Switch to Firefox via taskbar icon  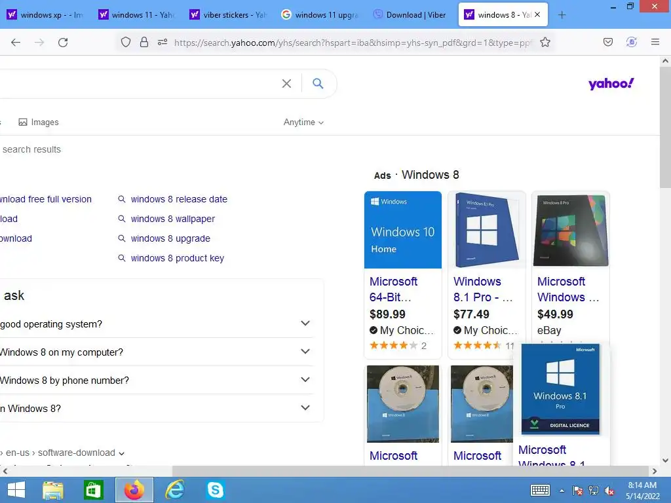(134, 490)
